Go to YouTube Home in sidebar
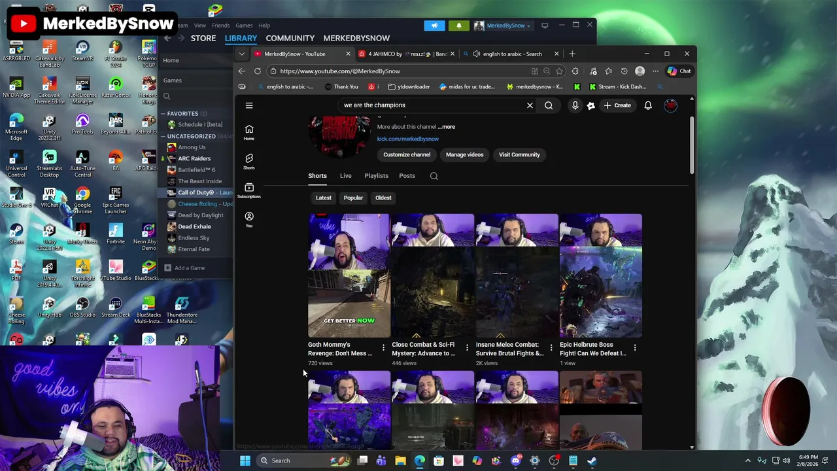This screenshot has width=837, height=471. pyautogui.click(x=249, y=132)
